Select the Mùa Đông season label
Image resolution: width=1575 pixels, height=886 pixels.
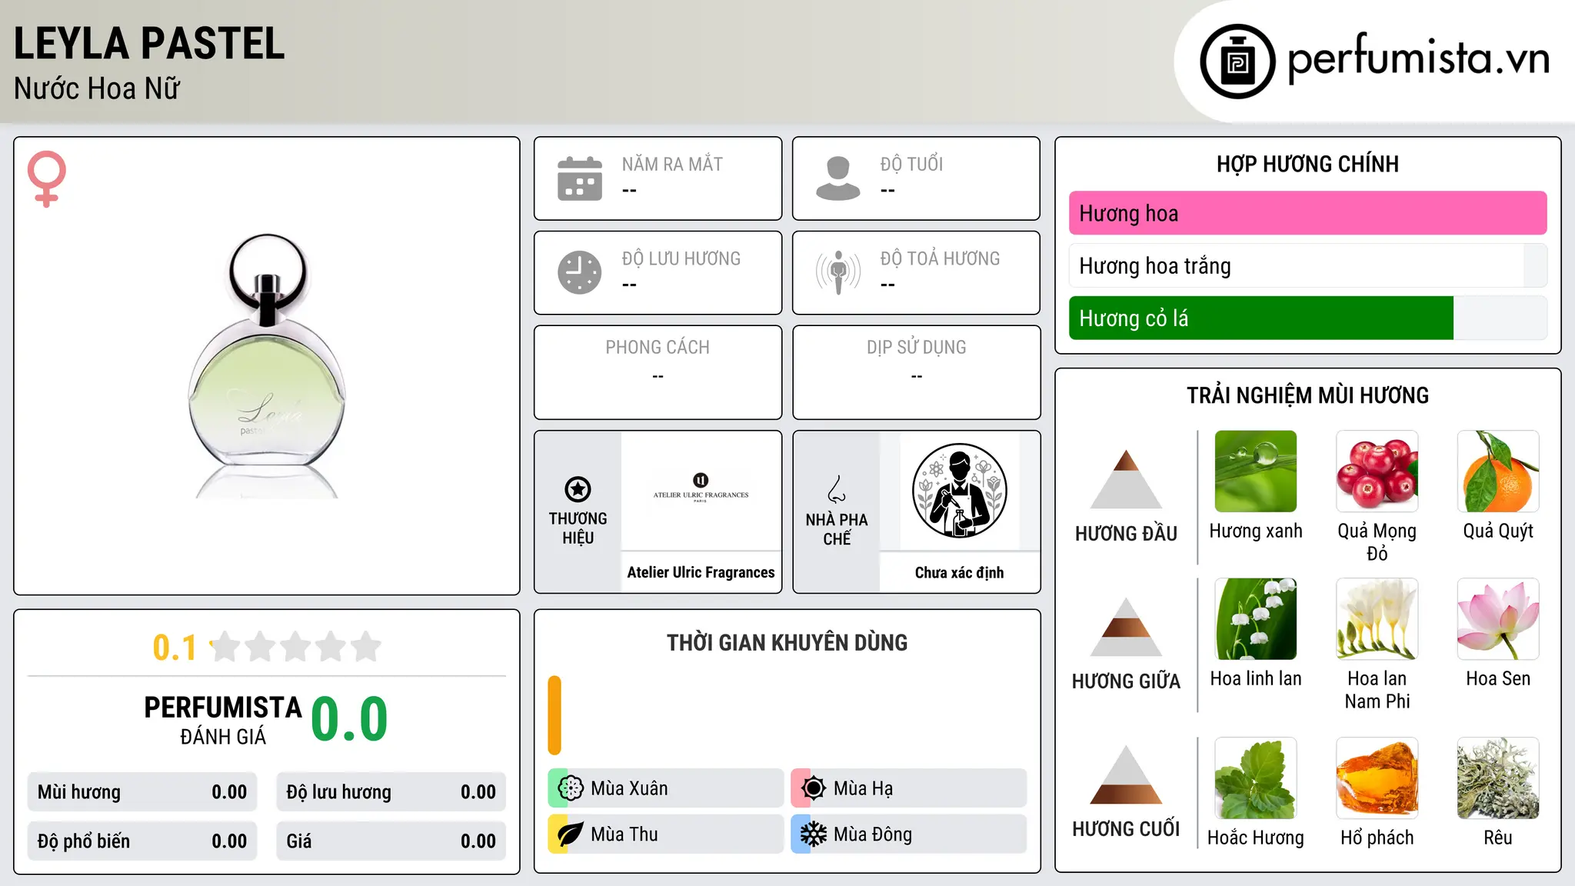click(873, 834)
